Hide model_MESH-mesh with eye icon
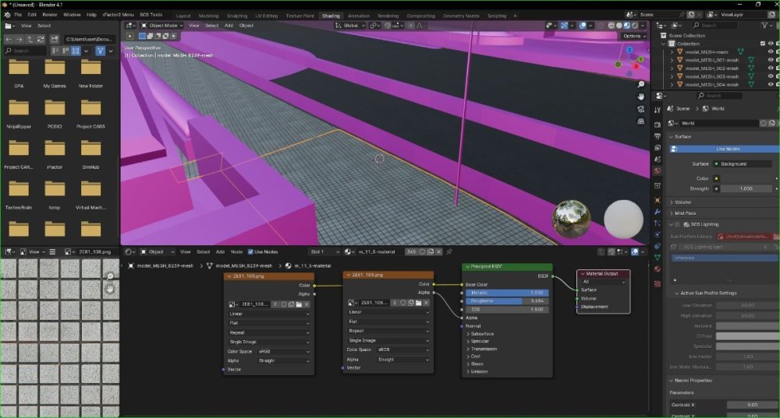 pyautogui.click(x=771, y=51)
